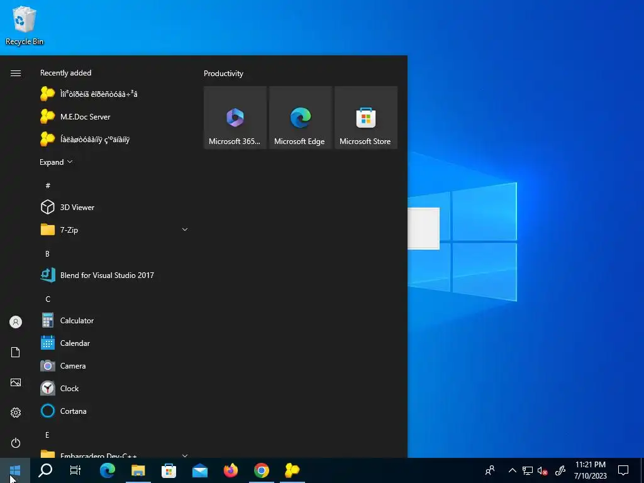The width and height of the screenshot is (644, 483).
Task: Open Recycle Bin on desktop
Action: 25,25
